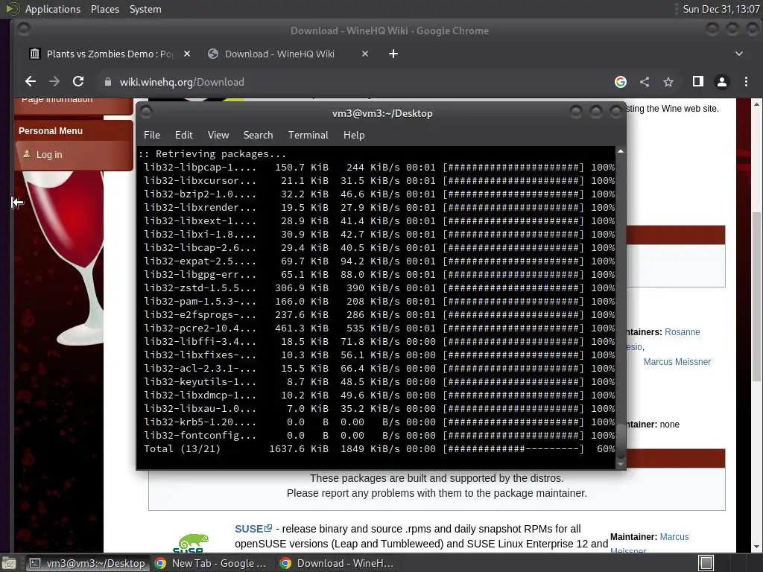This screenshot has width=763, height=572.
Task: Click the lib32-fontconfig... package line
Action: [379, 435]
